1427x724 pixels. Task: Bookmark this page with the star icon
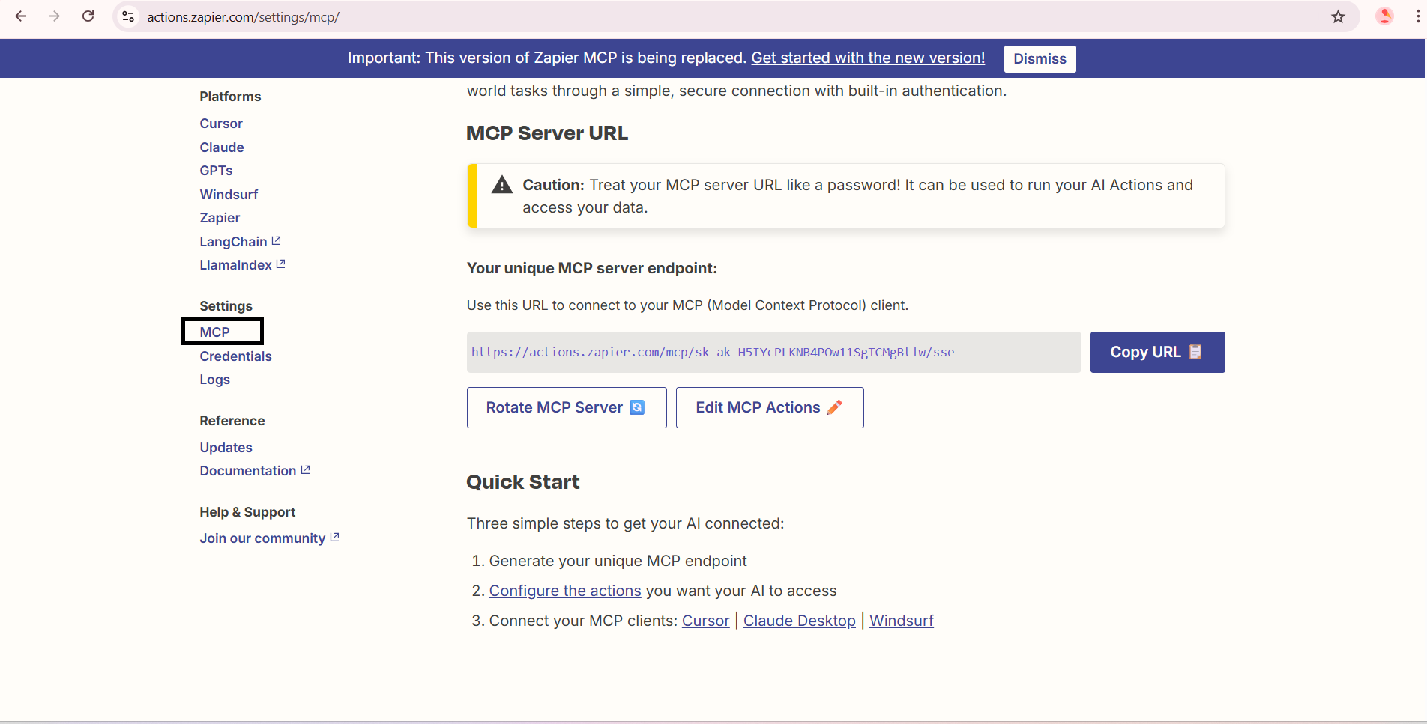1338,16
